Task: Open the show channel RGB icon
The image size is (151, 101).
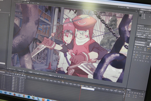Action: tap(27, 72)
